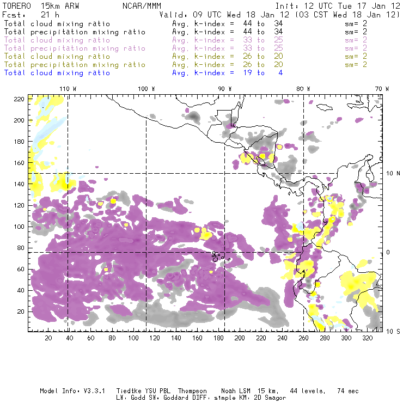The image size is (403, 403).
Task: Select the 'YSU PBL' scheme text
Action: 157,391
